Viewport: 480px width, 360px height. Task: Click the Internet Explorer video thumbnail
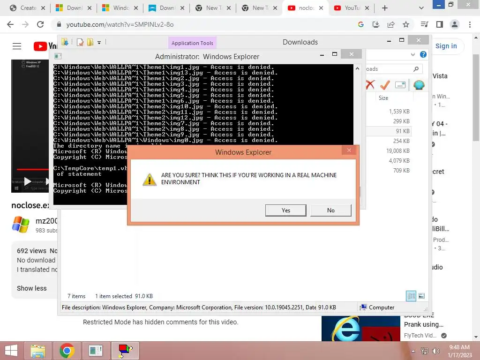coord(361,329)
